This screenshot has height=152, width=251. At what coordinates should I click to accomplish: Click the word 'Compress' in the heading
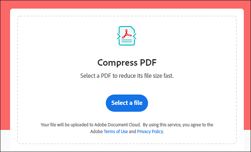(117, 63)
